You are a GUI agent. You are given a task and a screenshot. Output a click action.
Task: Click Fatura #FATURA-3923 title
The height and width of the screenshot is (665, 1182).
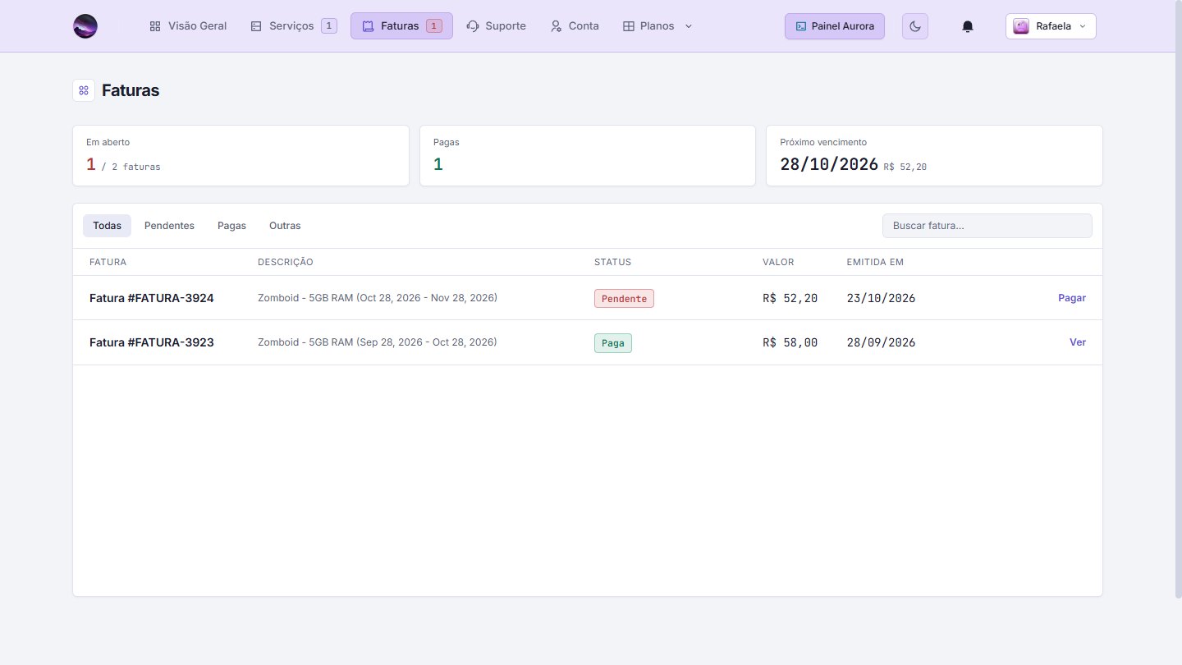point(152,342)
